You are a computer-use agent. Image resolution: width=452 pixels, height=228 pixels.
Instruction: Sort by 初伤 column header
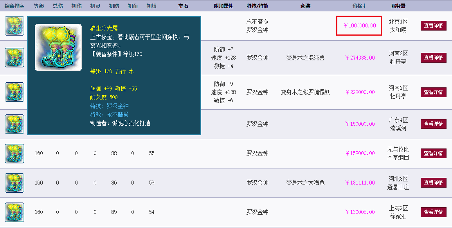tap(76, 6)
